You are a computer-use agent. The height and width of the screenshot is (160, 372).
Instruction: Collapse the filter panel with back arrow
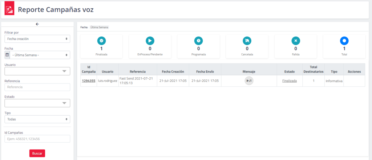click(37, 24)
